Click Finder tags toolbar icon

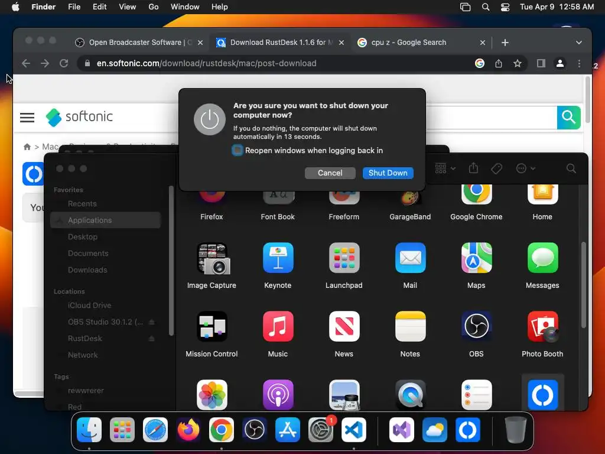(x=496, y=168)
